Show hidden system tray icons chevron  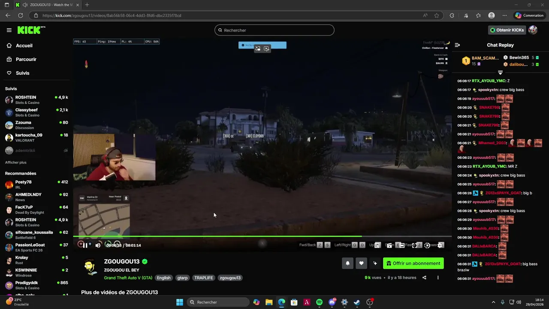tap(493, 302)
